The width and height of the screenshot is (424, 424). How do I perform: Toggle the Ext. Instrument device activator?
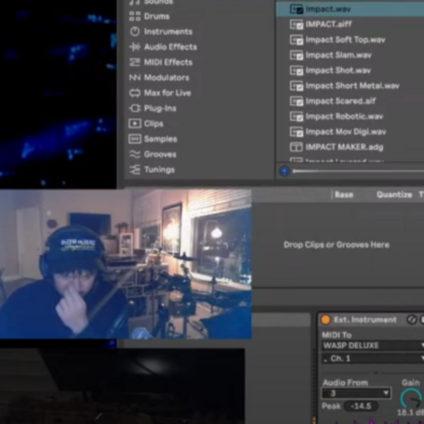click(x=326, y=319)
